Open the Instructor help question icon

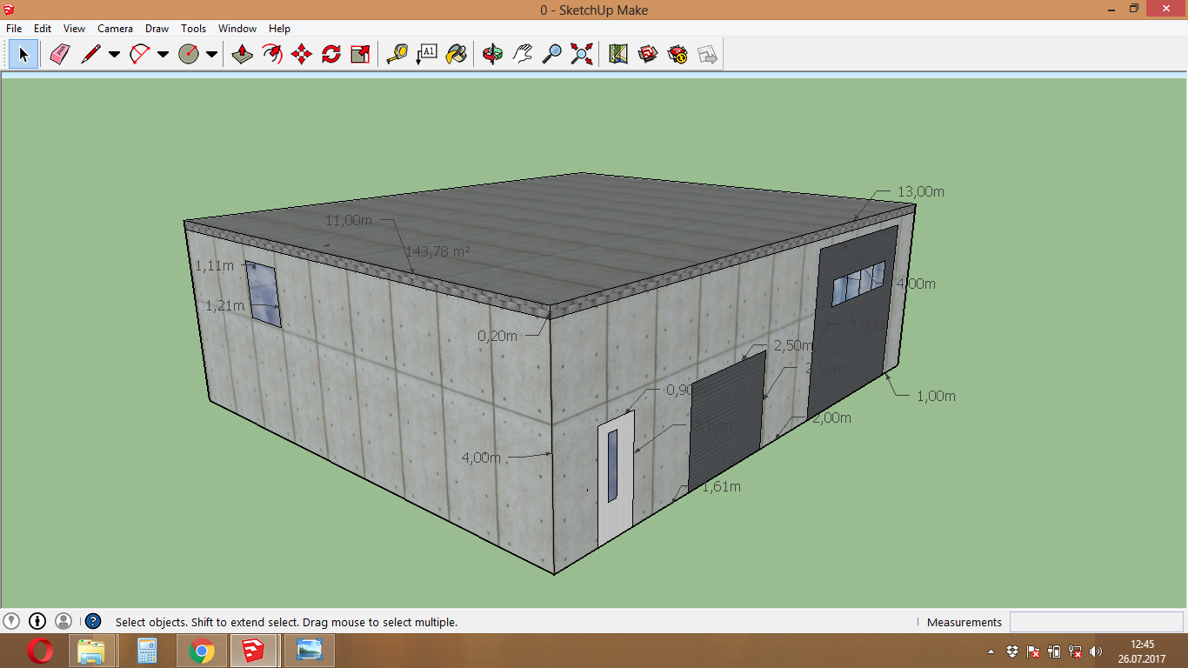pyautogui.click(x=93, y=622)
